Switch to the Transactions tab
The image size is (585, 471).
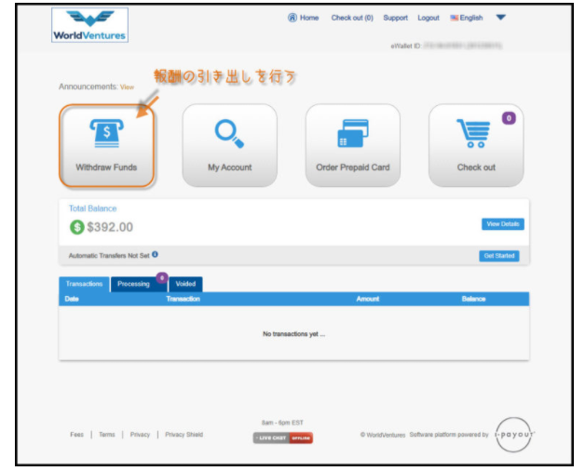point(84,284)
